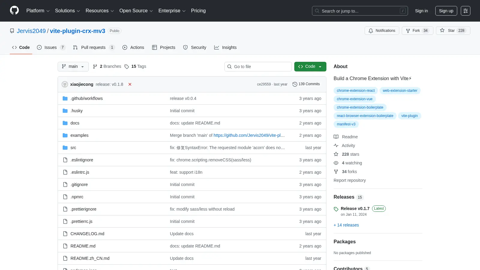Click the pulse icon next to Activity
Image resolution: width=480 pixels, height=270 pixels.
(336, 145)
